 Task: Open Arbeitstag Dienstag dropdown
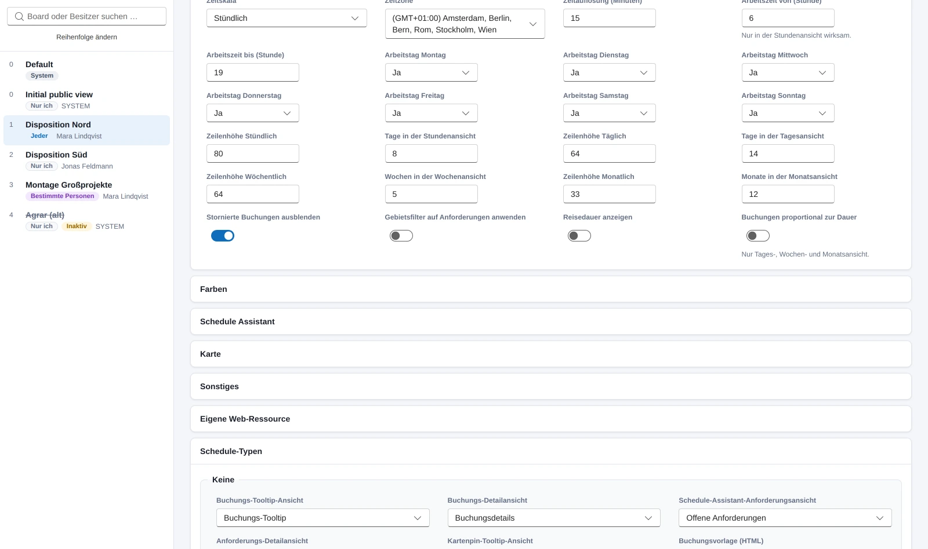(x=609, y=72)
